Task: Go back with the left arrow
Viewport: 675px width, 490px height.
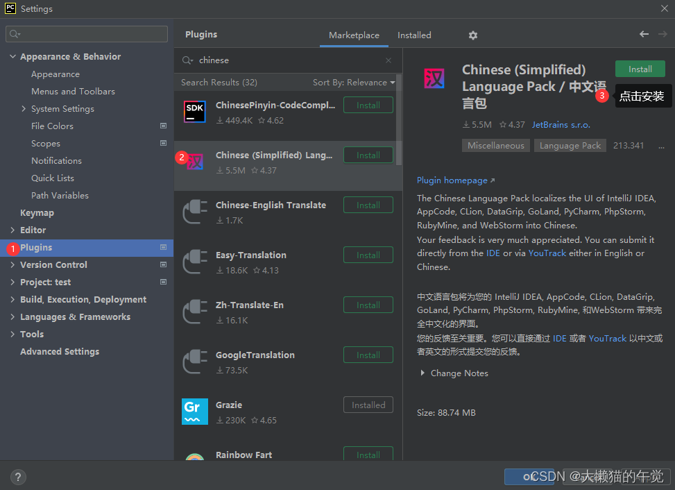Action: pos(644,34)
